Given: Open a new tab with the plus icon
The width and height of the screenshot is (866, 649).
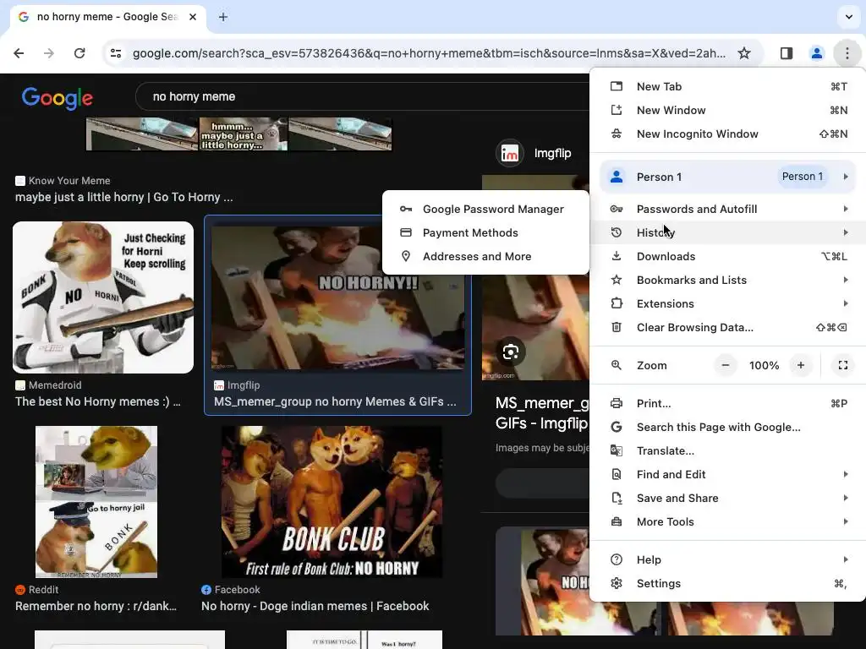Looking at the screenshot, I should [x=223, y=17].
